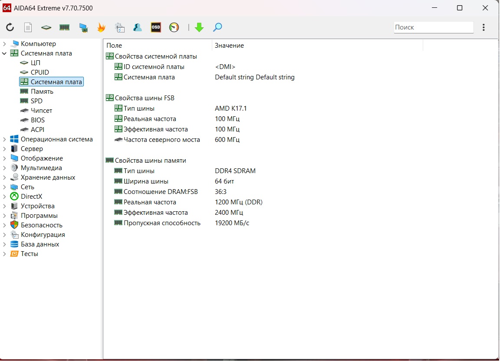Viewport: 500px width, 361px height.
Task: Click the green download arrow icon
Action: pyautogui.click(x=199, y=27)
